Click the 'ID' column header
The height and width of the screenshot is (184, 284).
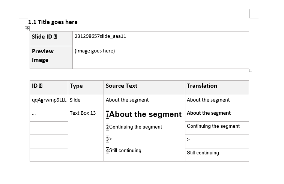[x=49, y=88]
